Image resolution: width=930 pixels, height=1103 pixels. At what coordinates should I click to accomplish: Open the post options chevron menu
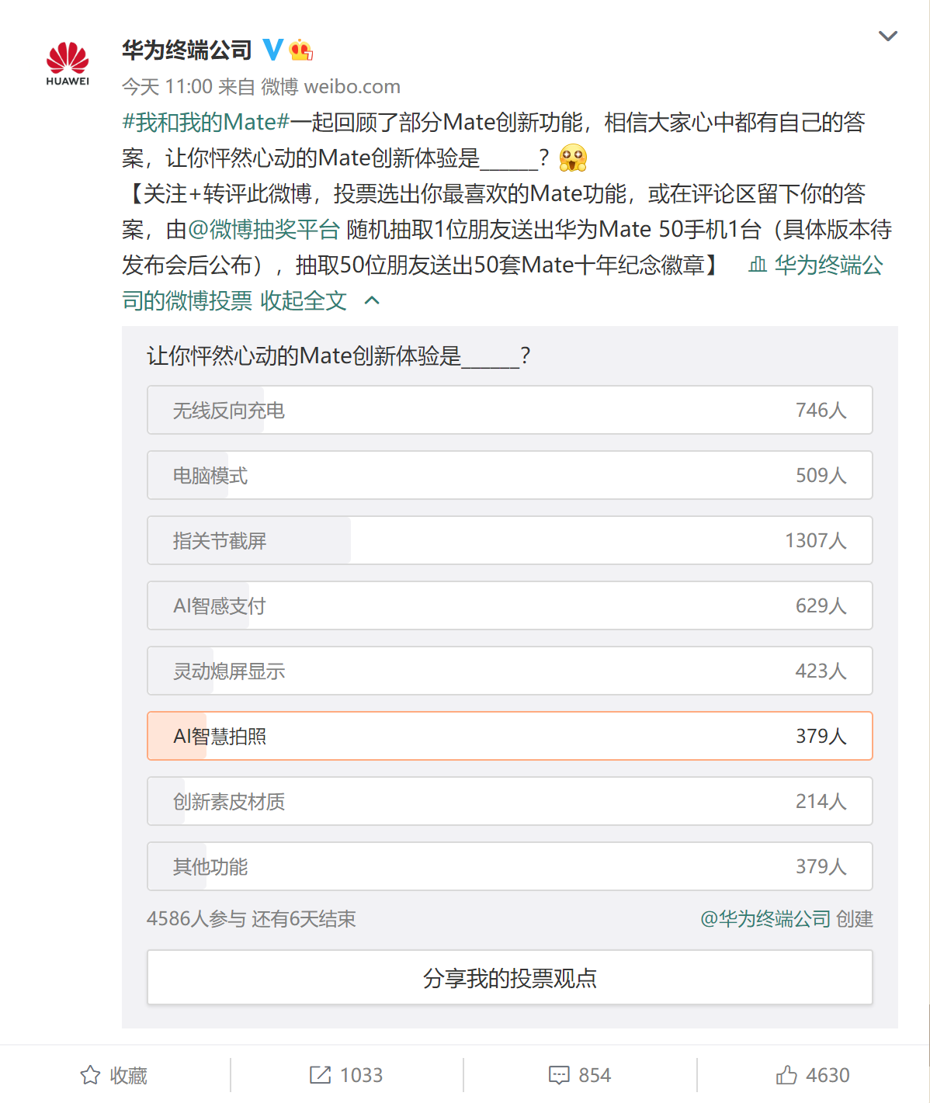pos(887,36)
